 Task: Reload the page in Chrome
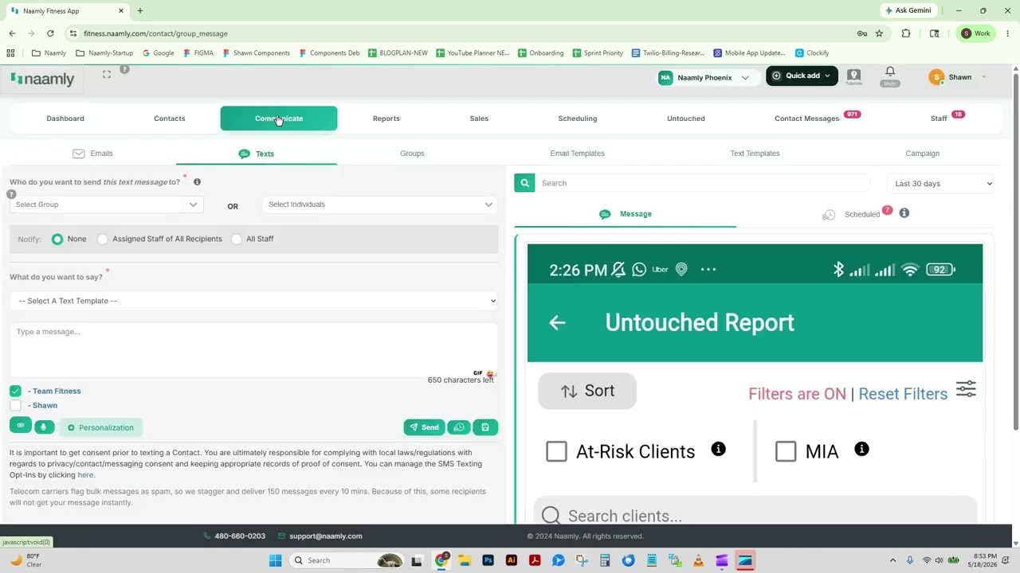pyautogui.click(x=50, y=33)
